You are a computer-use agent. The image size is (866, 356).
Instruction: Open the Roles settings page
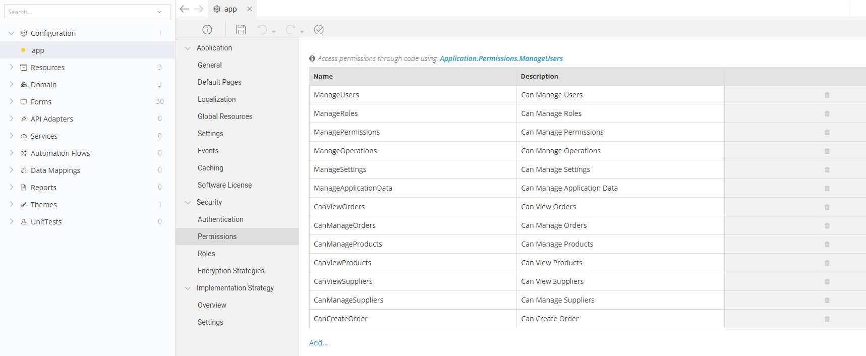coord(206,254)
